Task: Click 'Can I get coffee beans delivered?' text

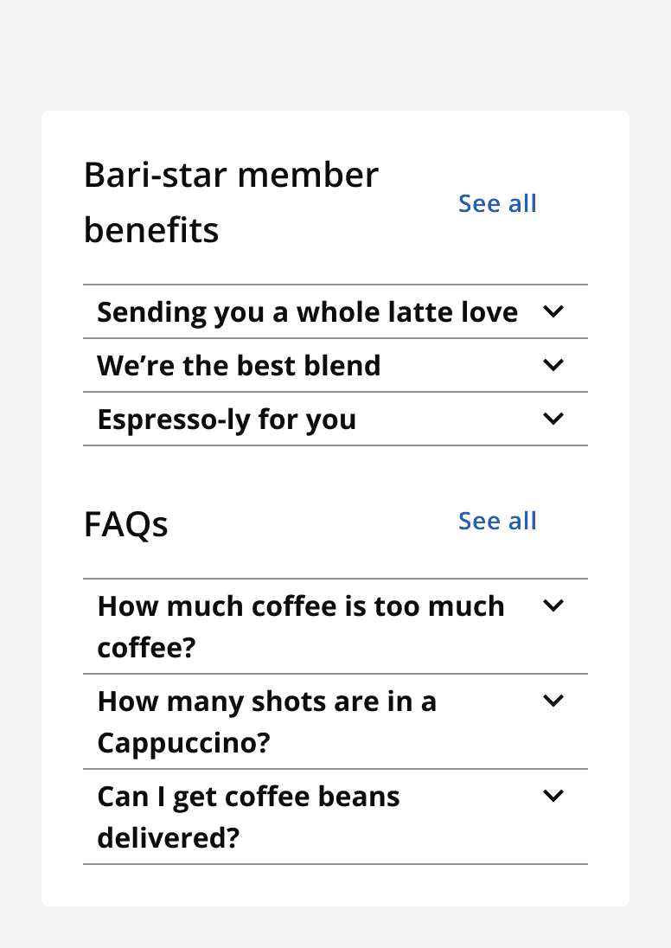Action: click(249, 817)
